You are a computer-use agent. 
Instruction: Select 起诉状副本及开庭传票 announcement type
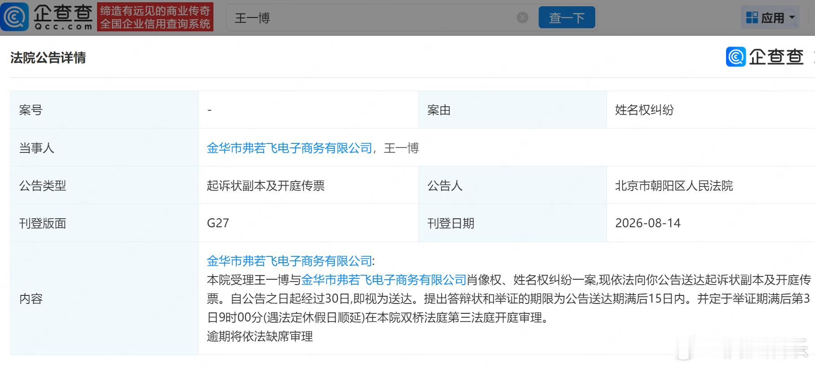click(266, 186)
